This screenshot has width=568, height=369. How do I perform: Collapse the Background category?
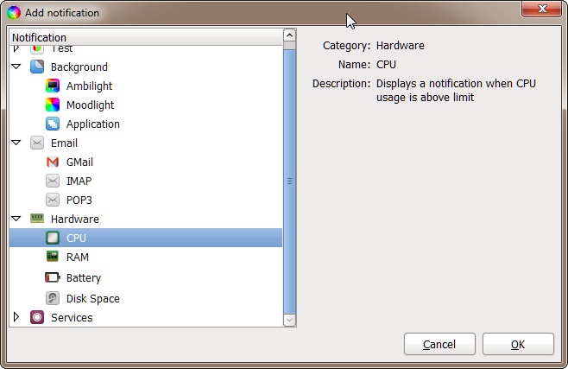coord(16,67)
